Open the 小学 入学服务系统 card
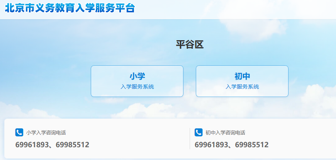The width and height of the screenshot is (336, 160). click(137, 81)
